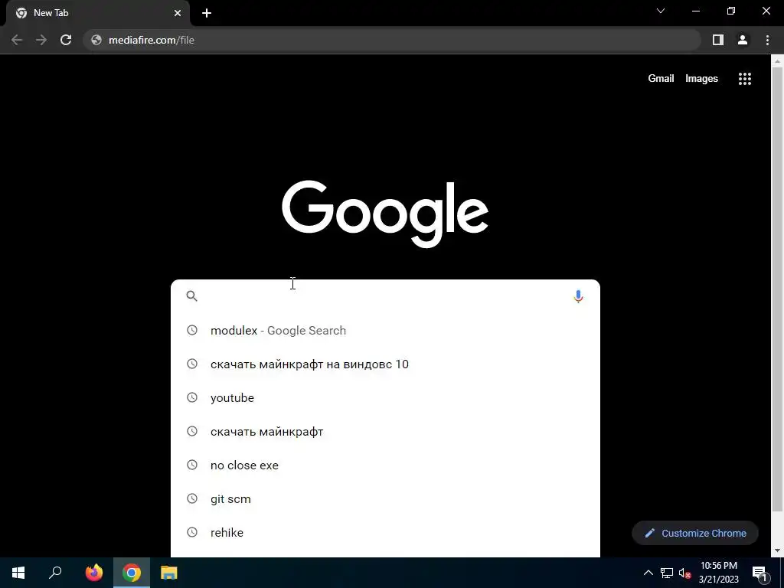Choose the 'скачать майнкрафт' suggestion

point(385,432)
